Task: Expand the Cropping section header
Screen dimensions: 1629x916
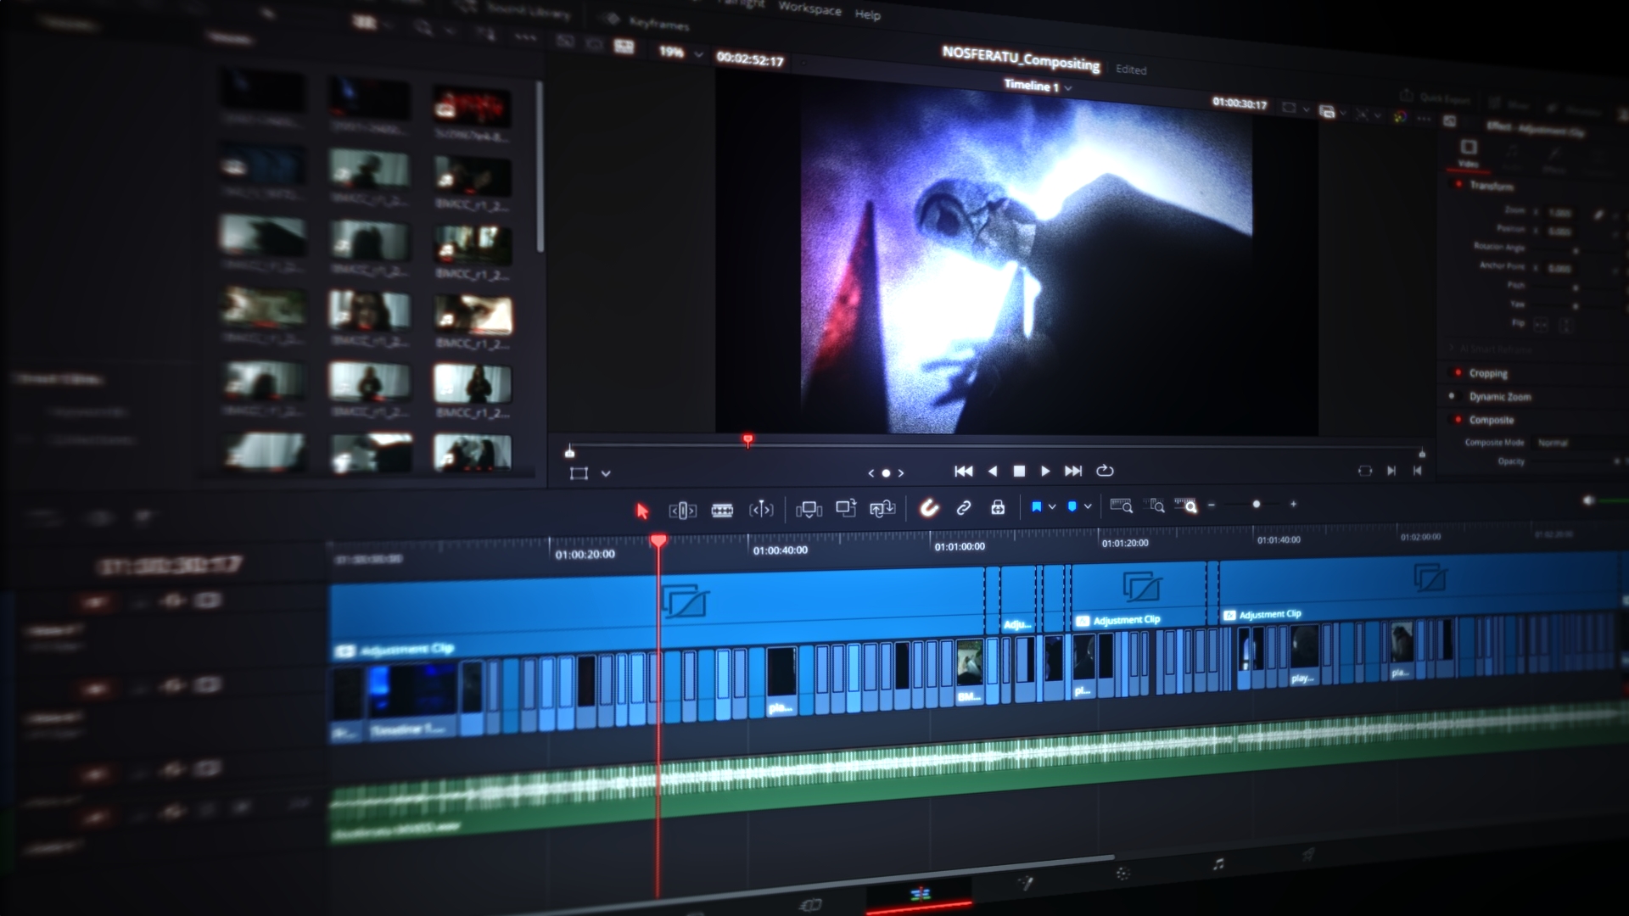Action: coord(1488,374)
